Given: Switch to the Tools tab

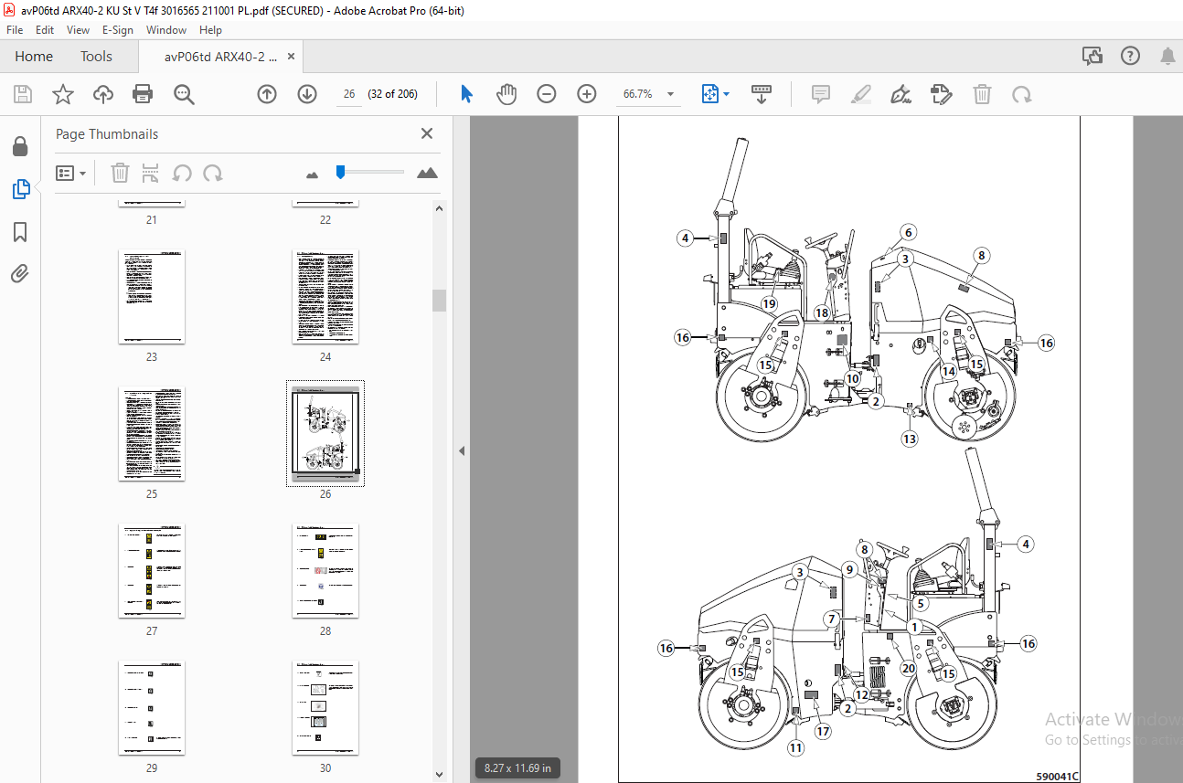Looking at the screenshot, I should (x=96, y=57).
